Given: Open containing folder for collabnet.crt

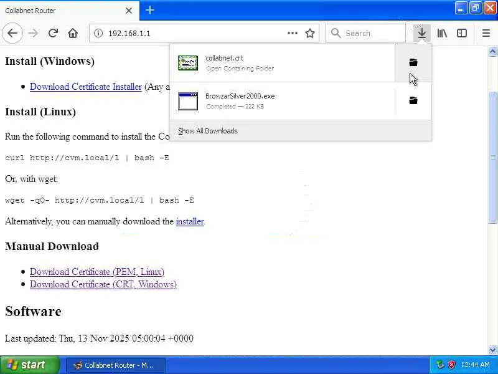Looking at the screenshot, I should coord(413,62).
